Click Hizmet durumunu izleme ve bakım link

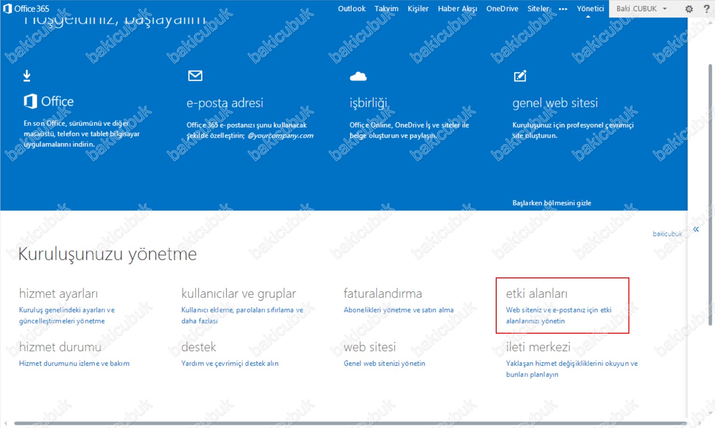click(74, 363)
